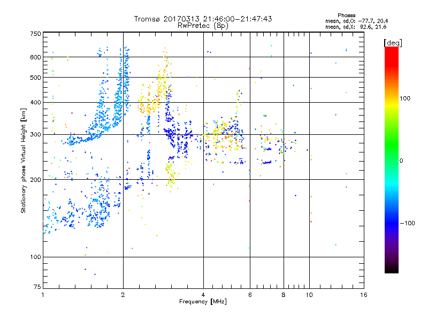428x321 pixels.
Task: Click the '[deg]' colorbar unit label
Action: pos(393,43)
